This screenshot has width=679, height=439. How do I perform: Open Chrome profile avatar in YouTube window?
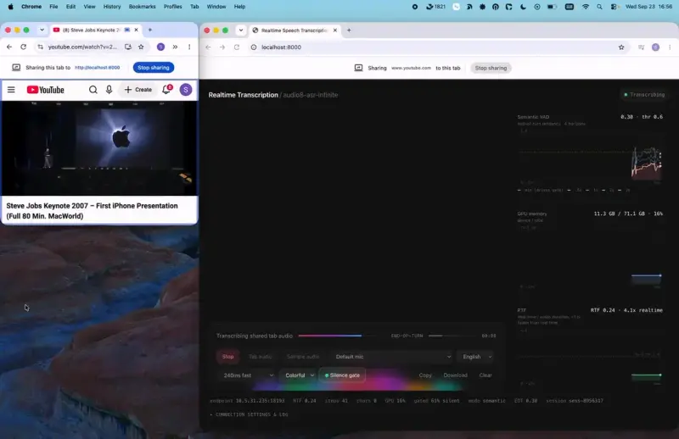click(x=160, y=47)
